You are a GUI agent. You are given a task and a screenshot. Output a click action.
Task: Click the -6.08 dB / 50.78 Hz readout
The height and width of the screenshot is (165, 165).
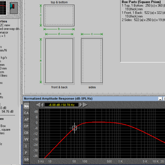point(61,105)
